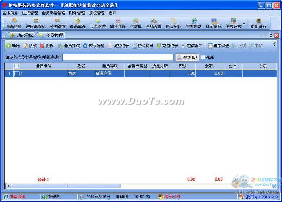Add a new member with 新增

[13, 46]
